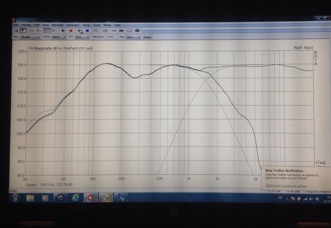Open the Windows Start menu orb
The image size is (331, 228).
pyautogui.click(x=15, y=198)
